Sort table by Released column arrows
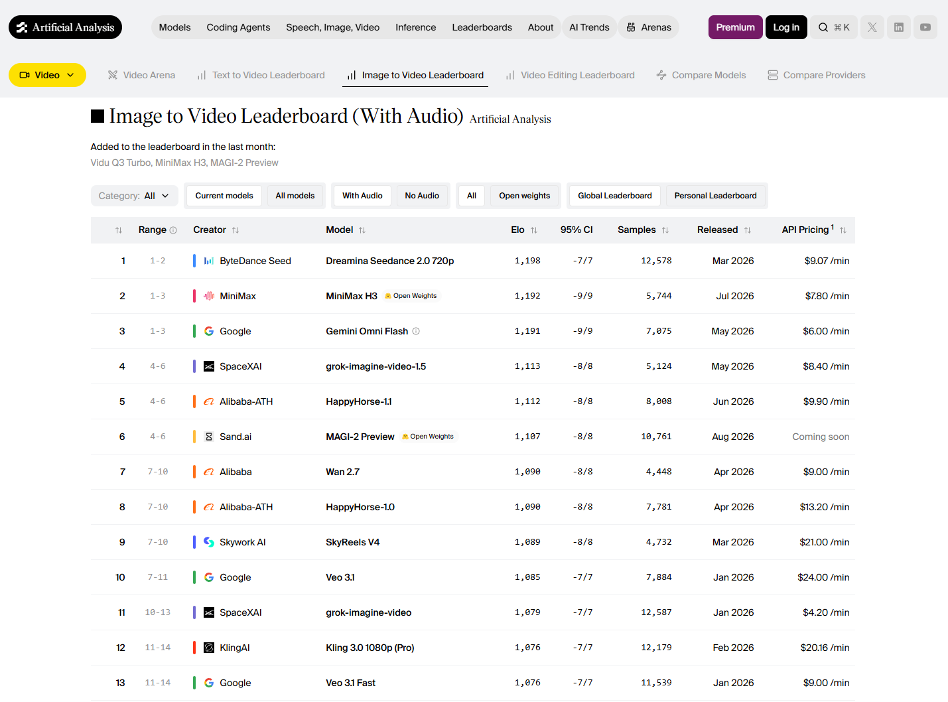Viewport: 948px width, 702px height. tap(748, 230)
